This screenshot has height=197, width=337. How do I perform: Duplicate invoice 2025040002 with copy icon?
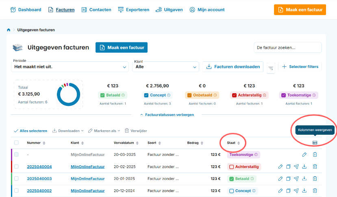click(x=288, y=191)
